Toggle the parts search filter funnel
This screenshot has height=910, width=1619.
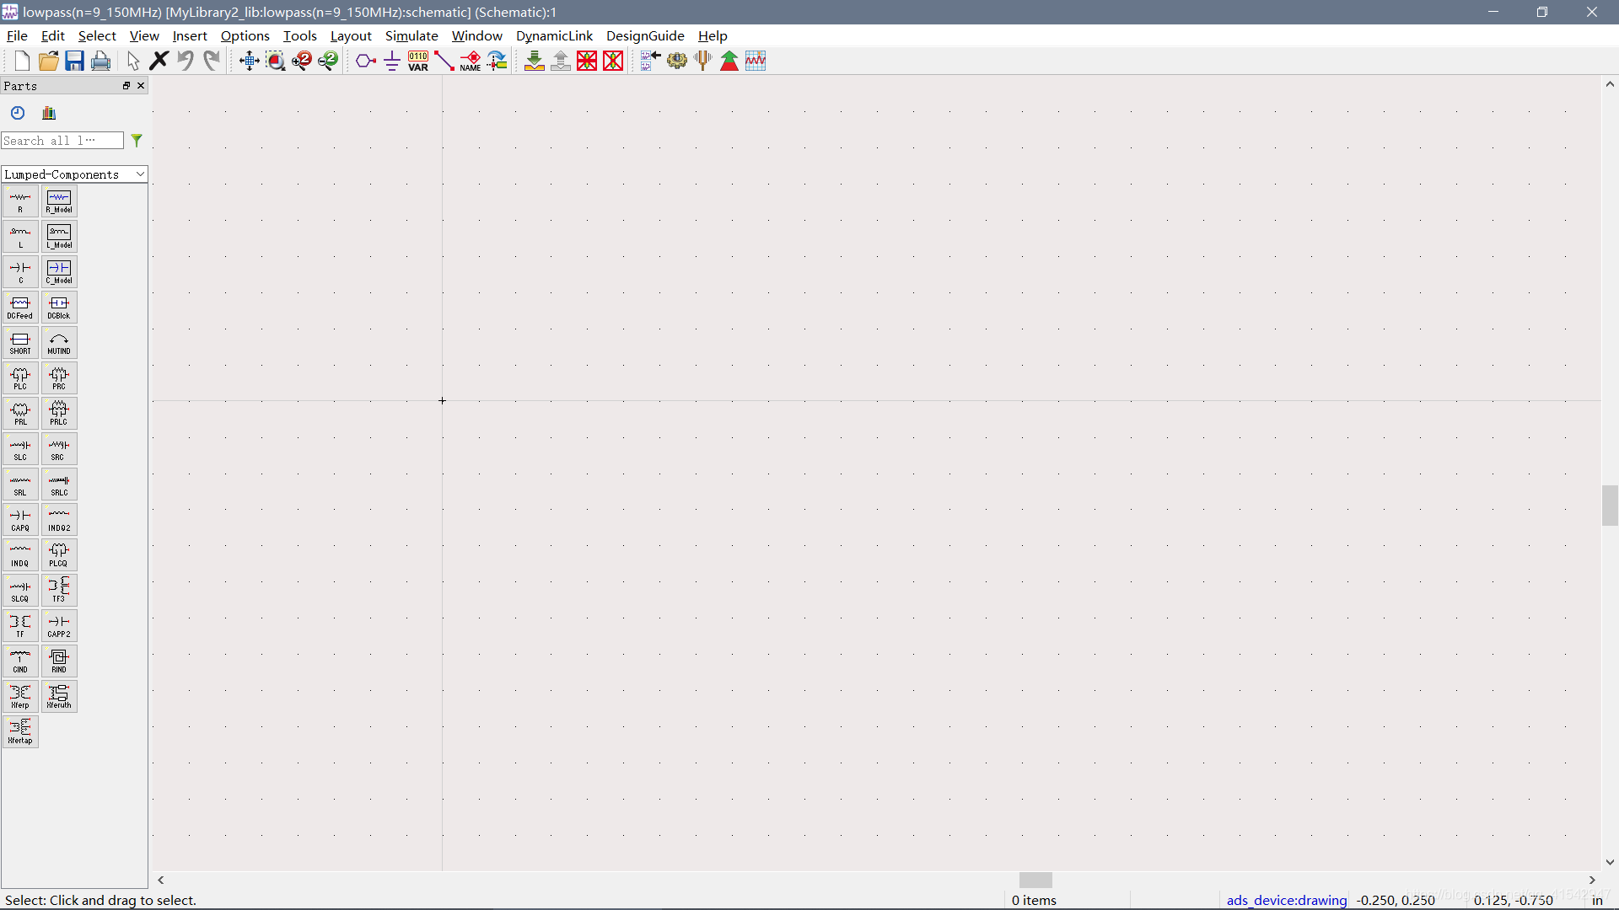click(137, 141)
